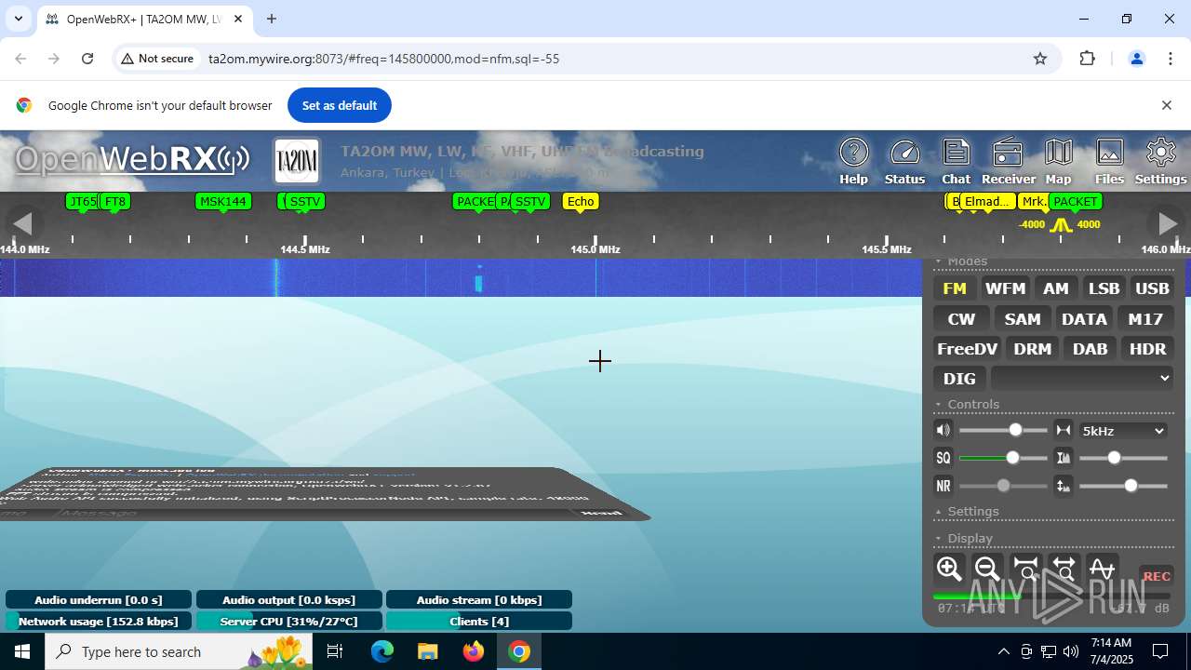
Task: Mute audio with the speaker icon
Action: point(943,430)
